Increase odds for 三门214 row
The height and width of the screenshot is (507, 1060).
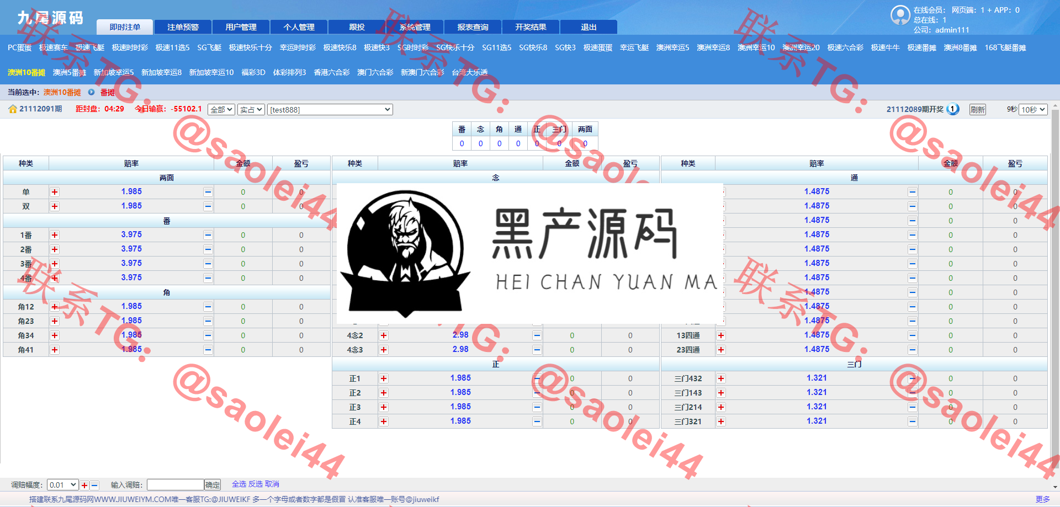pos(721,407)
